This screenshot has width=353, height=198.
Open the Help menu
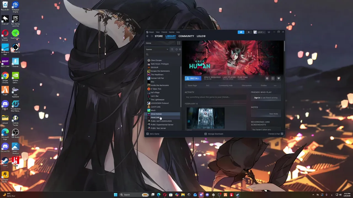[178, 32]
